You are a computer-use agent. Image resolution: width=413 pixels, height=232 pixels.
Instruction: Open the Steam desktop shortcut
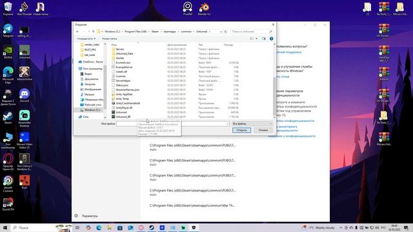[x=8, y=117]
